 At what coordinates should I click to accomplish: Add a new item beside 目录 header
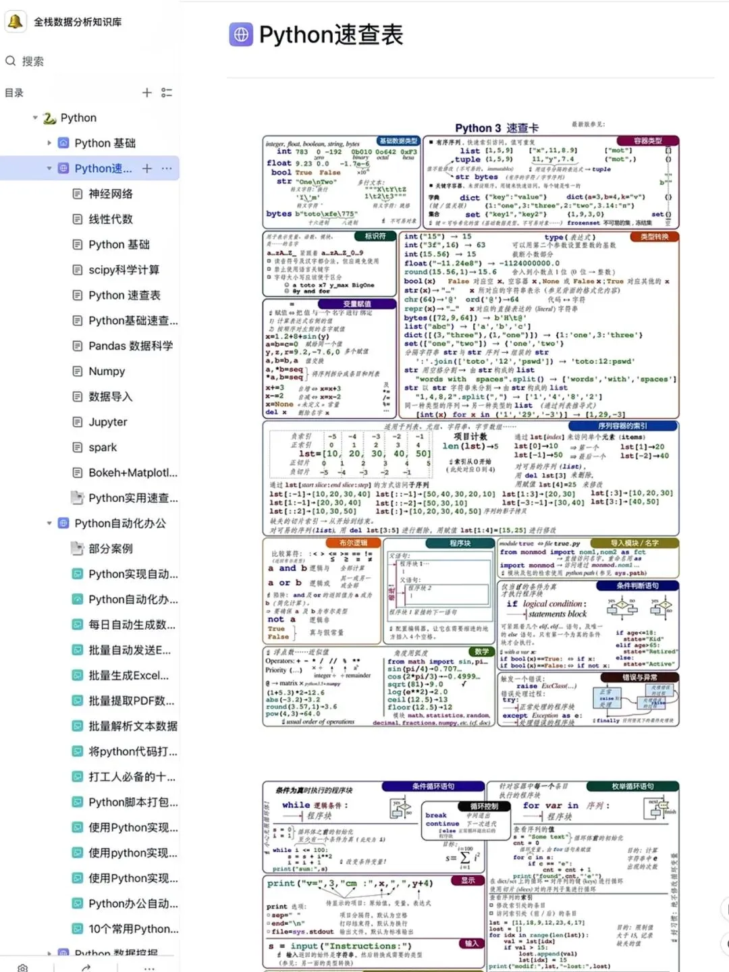pyautogui.click(x=146, y=92)
